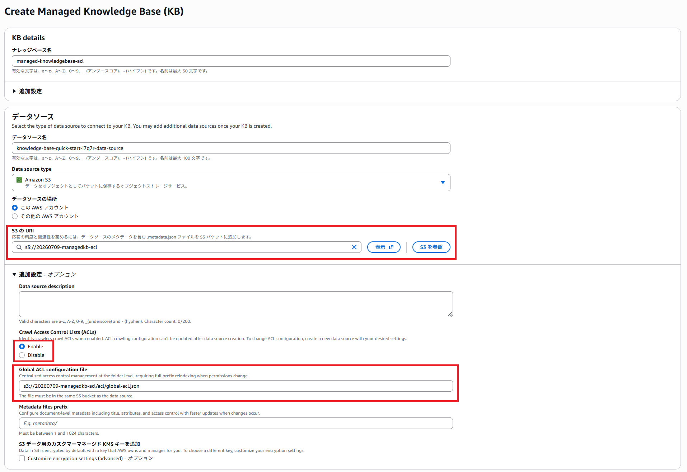687x472 pixels.
Task: Select この AWS アカウント radio option
Action: 15,208
